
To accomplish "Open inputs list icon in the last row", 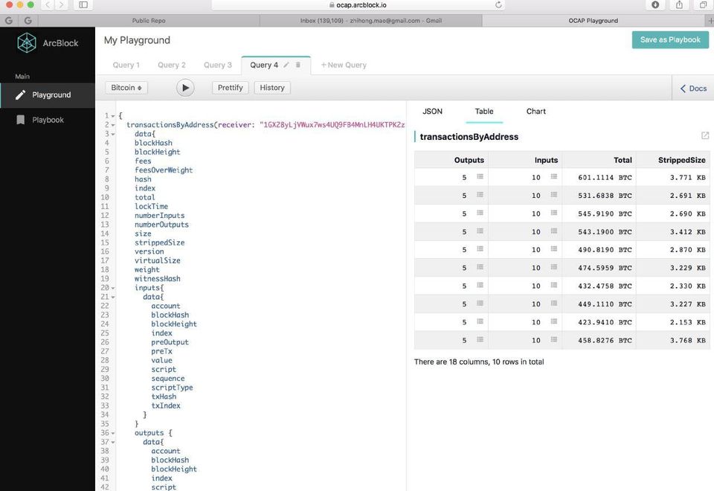I will coord(553,340).
